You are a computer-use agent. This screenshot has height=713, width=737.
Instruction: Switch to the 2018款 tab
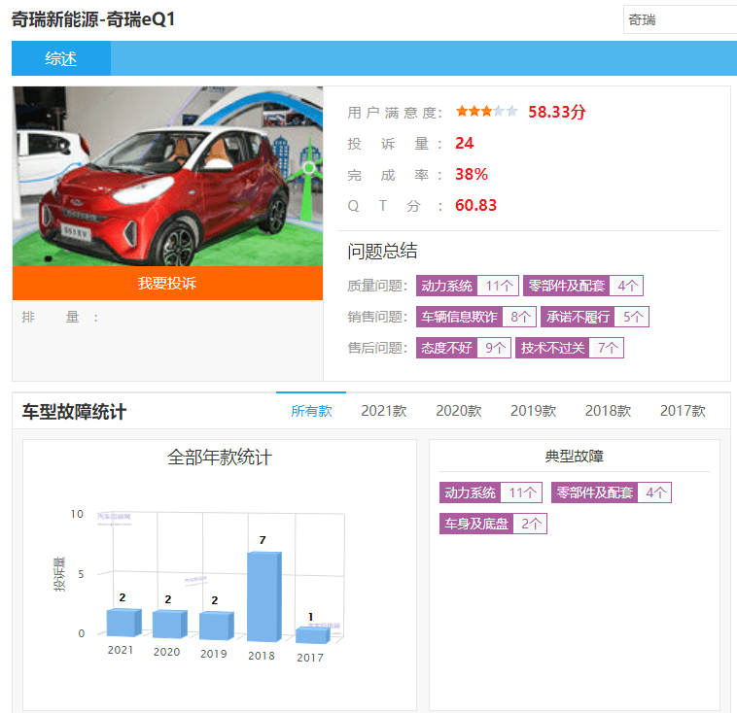pyautogui.click(x=608, y=411)
